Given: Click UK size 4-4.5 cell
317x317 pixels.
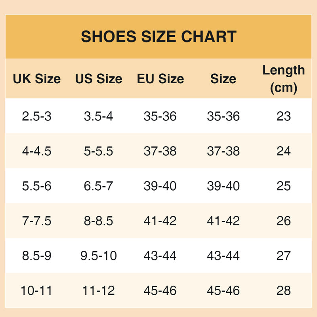Looking at the screenshot, I should pos(36,151).
